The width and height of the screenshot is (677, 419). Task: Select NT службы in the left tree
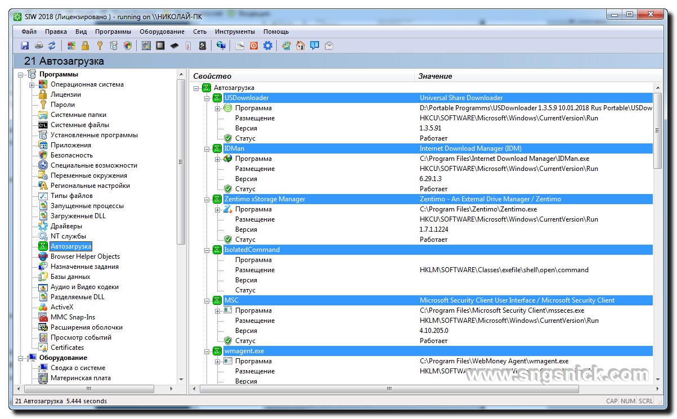pyautogui.click(x=69, y=236)
